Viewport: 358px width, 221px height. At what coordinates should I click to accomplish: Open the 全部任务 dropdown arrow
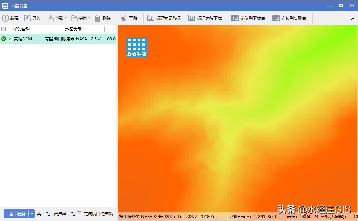pos(32,214)
